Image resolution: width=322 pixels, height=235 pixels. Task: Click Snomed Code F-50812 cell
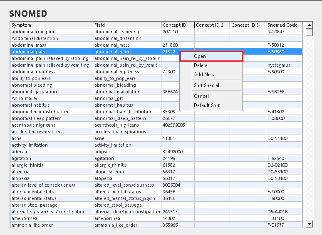point(284,45)
